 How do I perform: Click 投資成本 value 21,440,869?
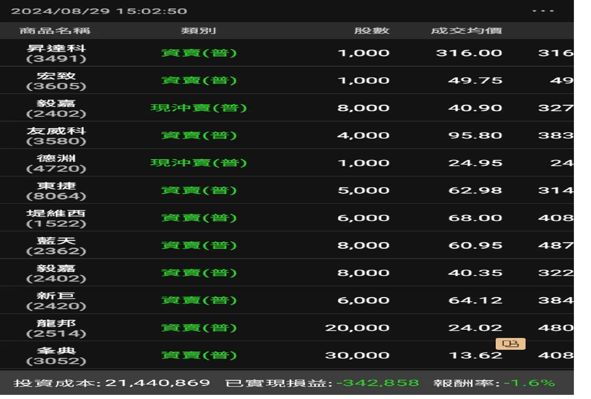(157, 383)
